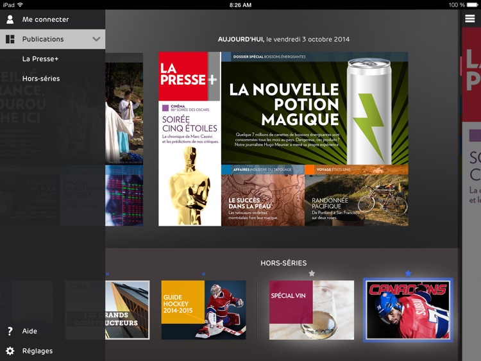The width and height of the screenshot is (481, 361).
Task: Tap the grey star above Spécial Vin
Action: click(x=312, y=273)
